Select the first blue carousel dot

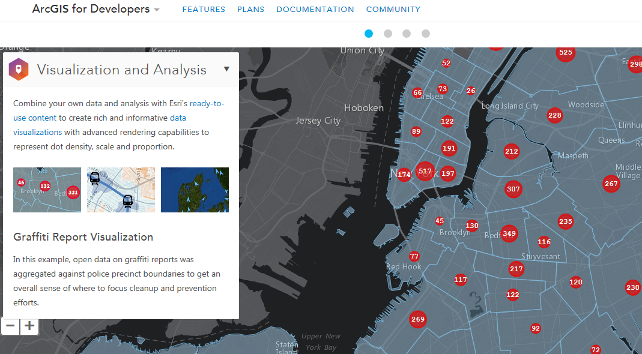[369, 34]
